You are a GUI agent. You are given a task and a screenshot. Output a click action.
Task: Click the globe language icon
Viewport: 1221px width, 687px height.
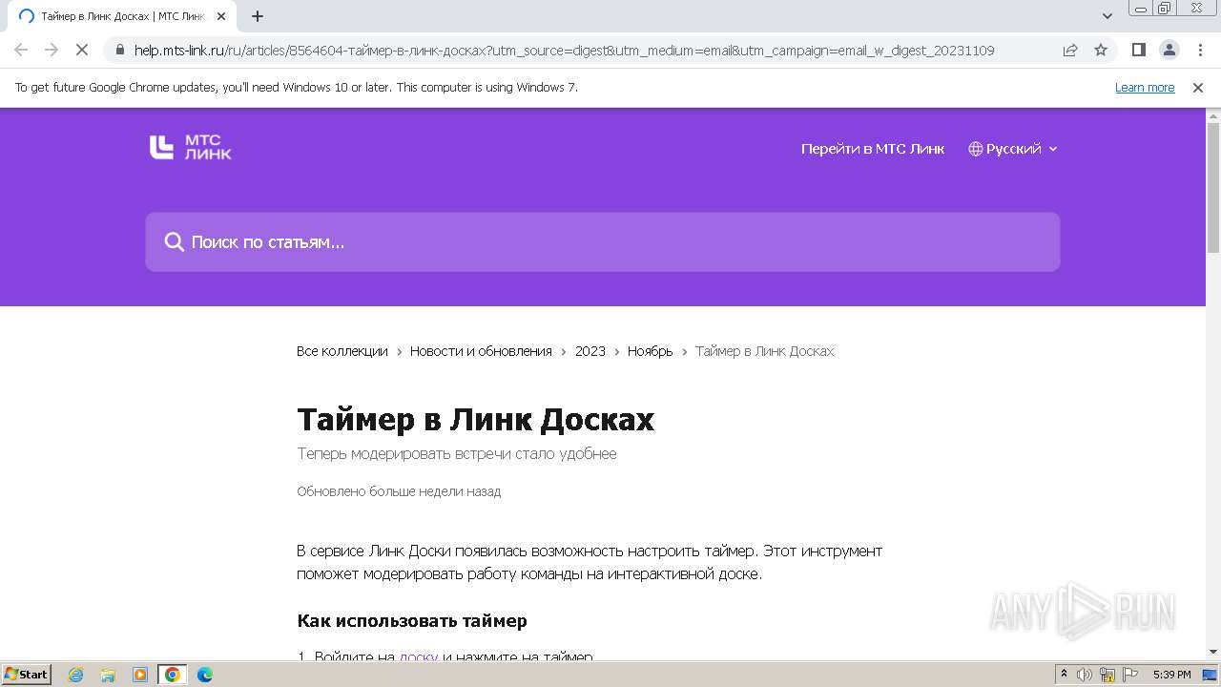[975, 149]
